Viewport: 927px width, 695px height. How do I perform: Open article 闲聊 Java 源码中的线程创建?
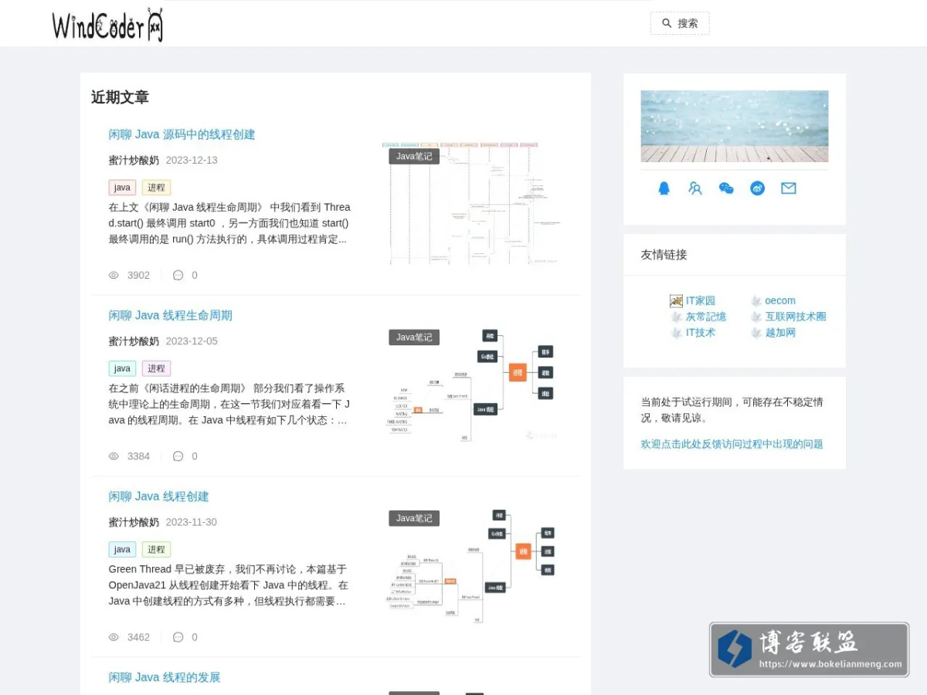pyautogui.click(x=182, y=134)
